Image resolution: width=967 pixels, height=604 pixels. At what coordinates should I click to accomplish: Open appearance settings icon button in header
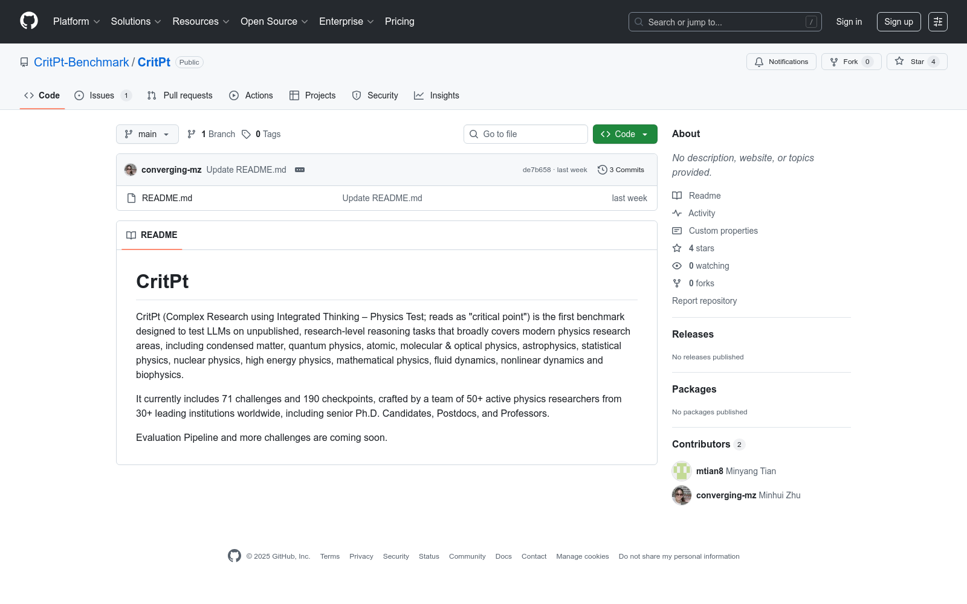pyautogui.click(x=938, y=22)
